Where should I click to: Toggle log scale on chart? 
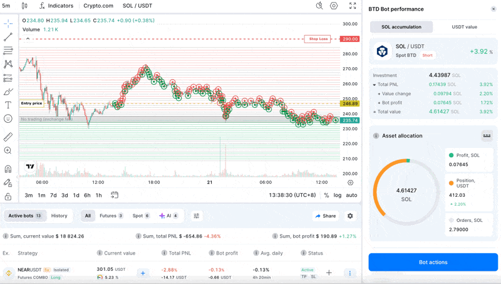pos(338,195)
